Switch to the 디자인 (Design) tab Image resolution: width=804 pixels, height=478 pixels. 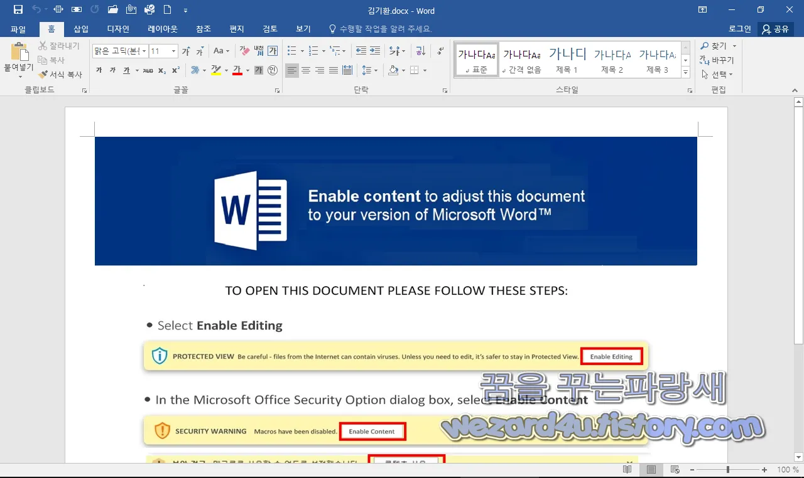pos(118,29)
